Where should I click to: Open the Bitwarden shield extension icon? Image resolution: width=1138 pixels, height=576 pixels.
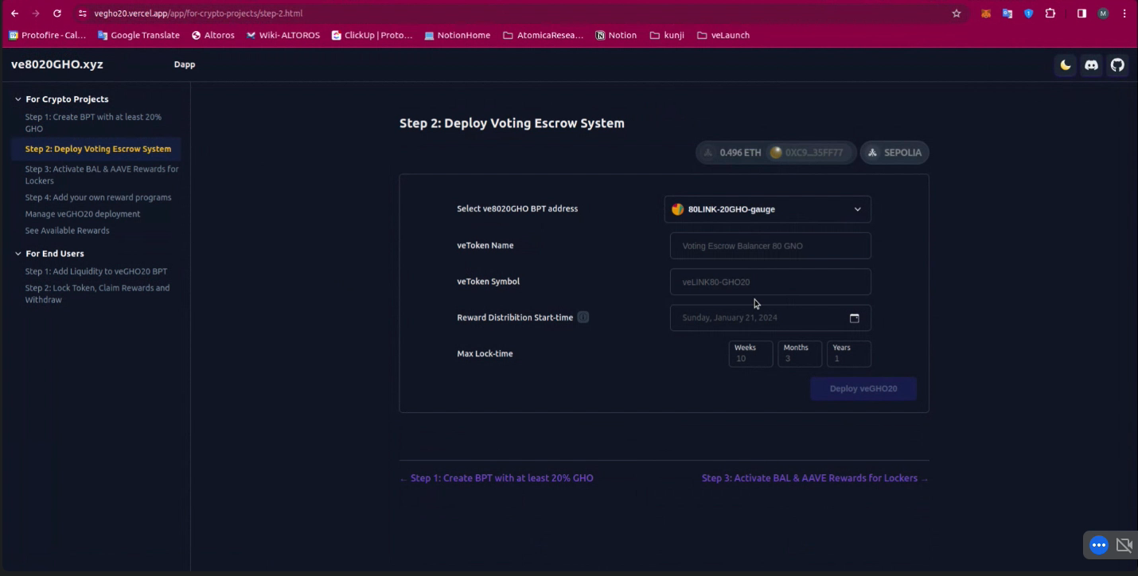click(1028, 14)
